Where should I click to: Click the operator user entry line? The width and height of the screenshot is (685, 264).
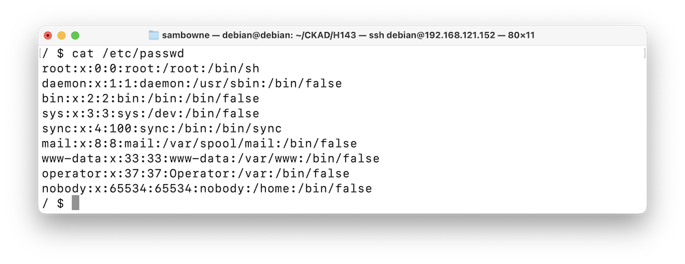(196, 173)
